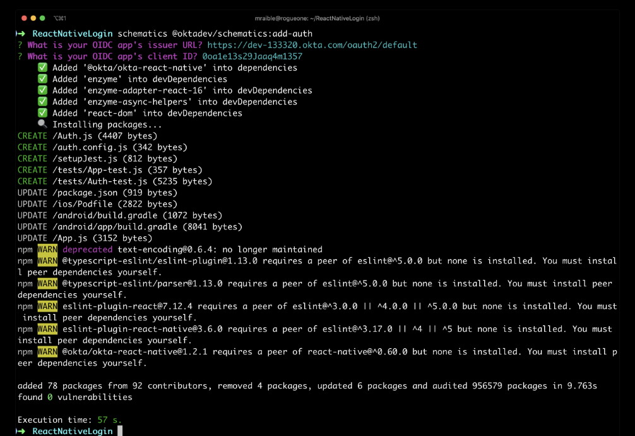Click the WARN badge on the eslint-plugin-react-native line
635x436 pixels.
click(x=47, y=329)
